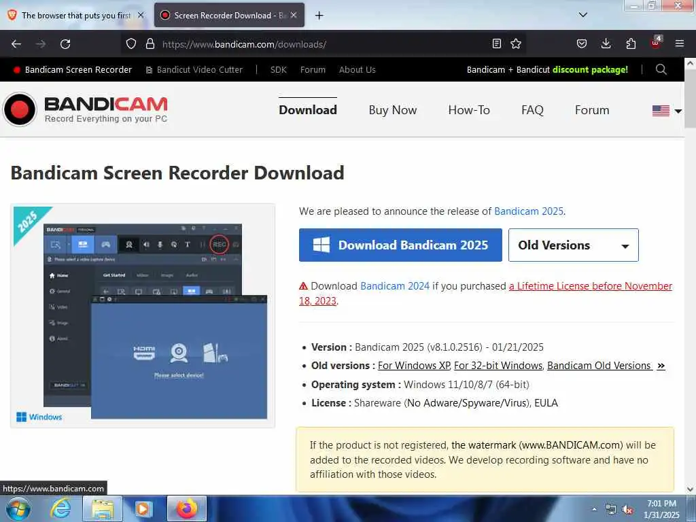Screen dimensions: 696x522
Task: Click the scrollbar up arrow
Action: pyautogui.click(x=691, y=63)
